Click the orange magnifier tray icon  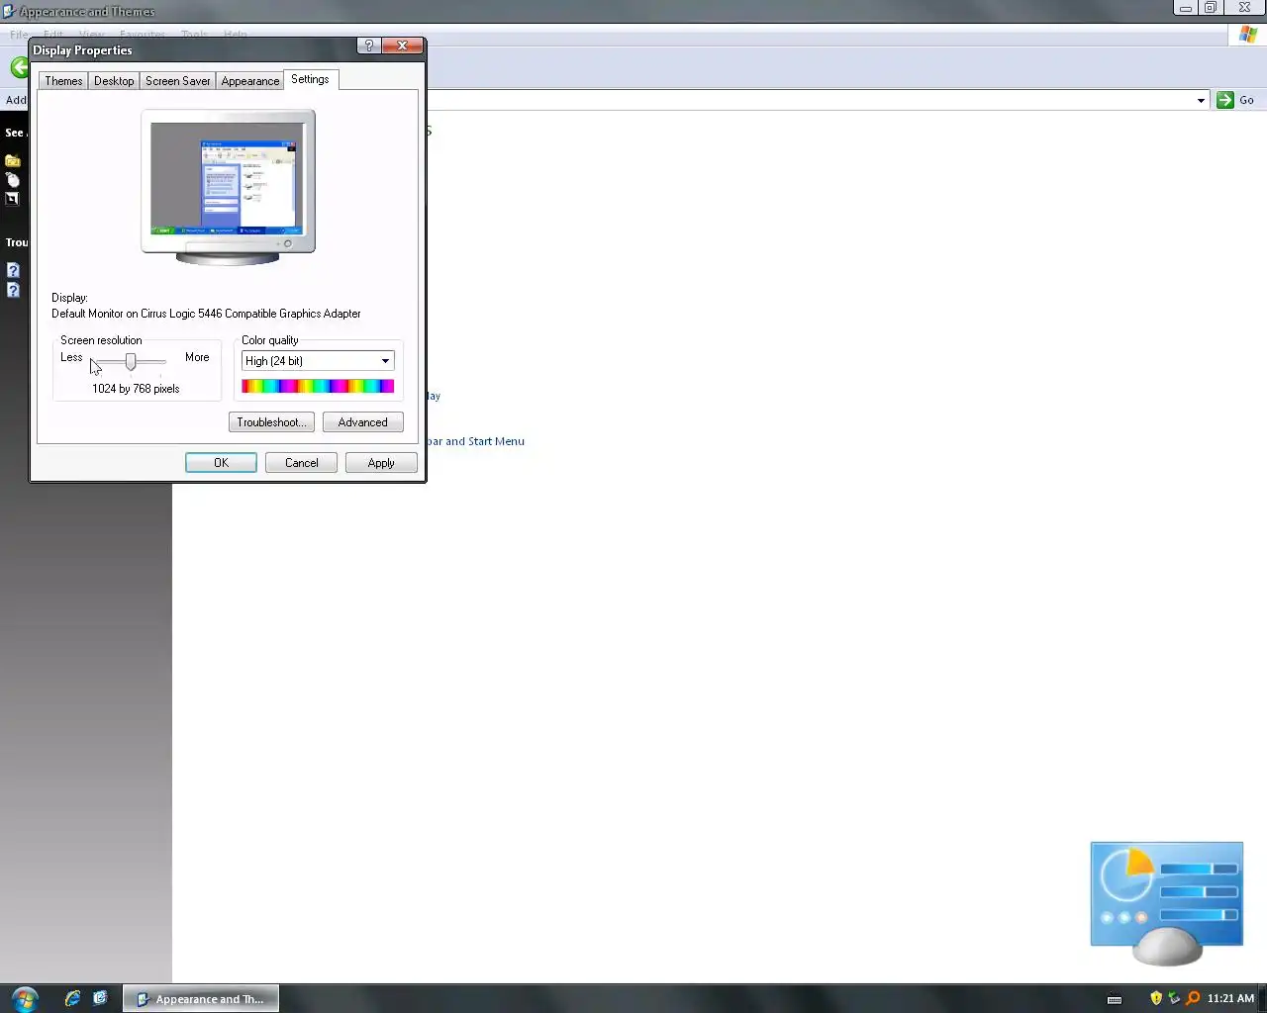pos(1193,998)
